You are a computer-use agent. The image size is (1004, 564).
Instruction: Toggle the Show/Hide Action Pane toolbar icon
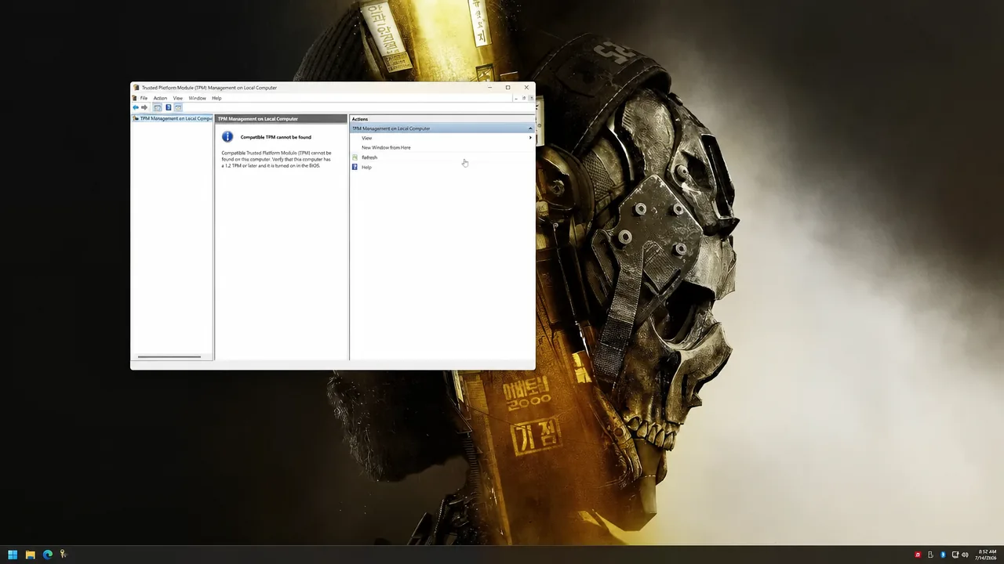pos(178,107)
